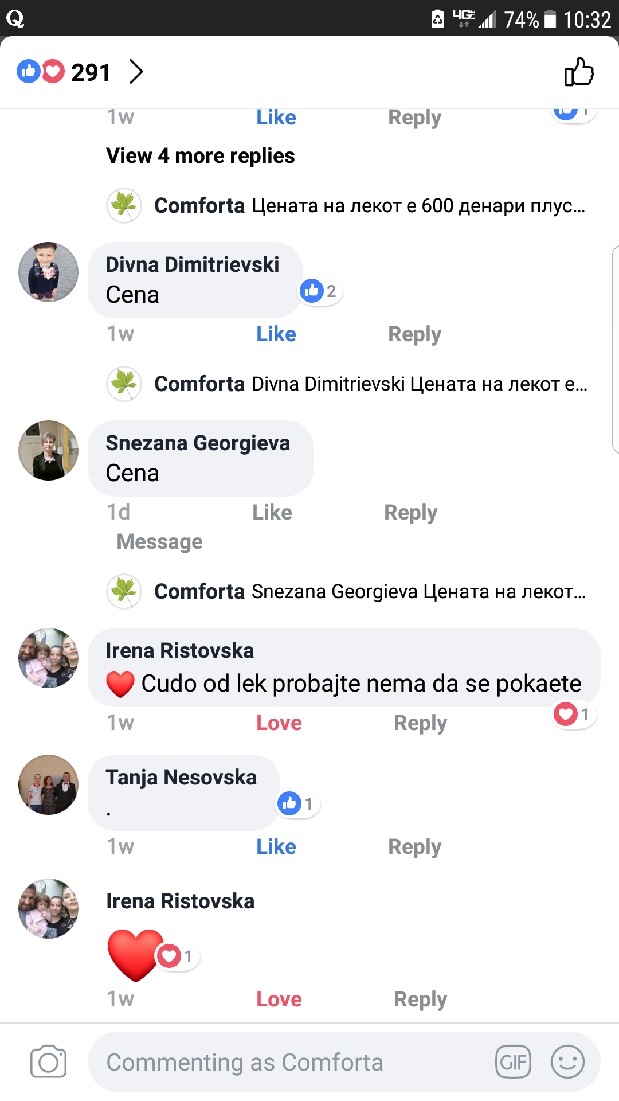
Task: Expand Comforta's reply to Snezana Georgieva
Action: (x=369, y=592)
